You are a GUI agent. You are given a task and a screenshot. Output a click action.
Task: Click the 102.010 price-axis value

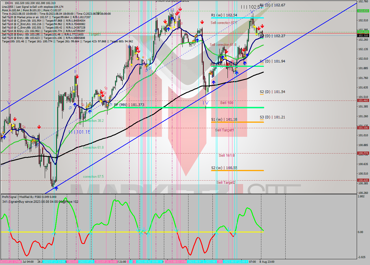[363, 59]
